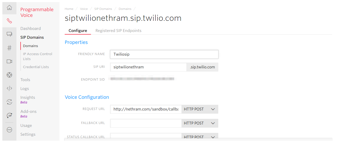Select the Configure tab
339x143 pixels.
78,30
